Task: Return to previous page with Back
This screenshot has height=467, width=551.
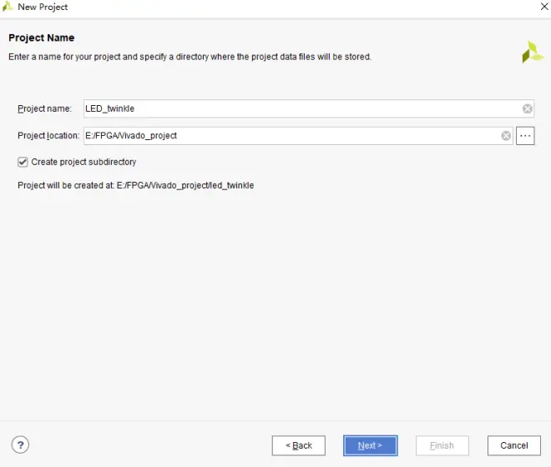Action: 298,445
